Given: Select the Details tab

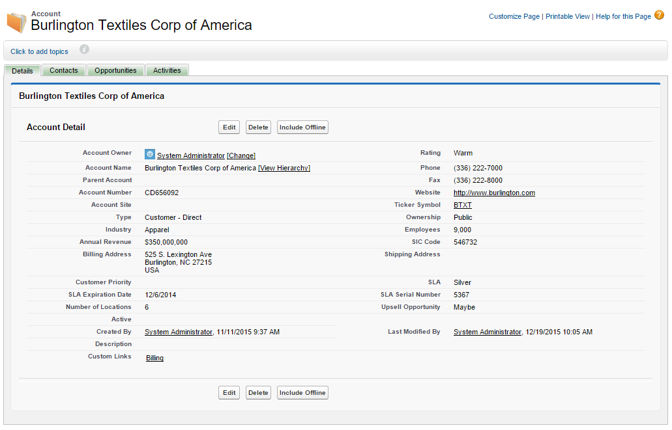Looking at the screenshot, I should 22,70.
